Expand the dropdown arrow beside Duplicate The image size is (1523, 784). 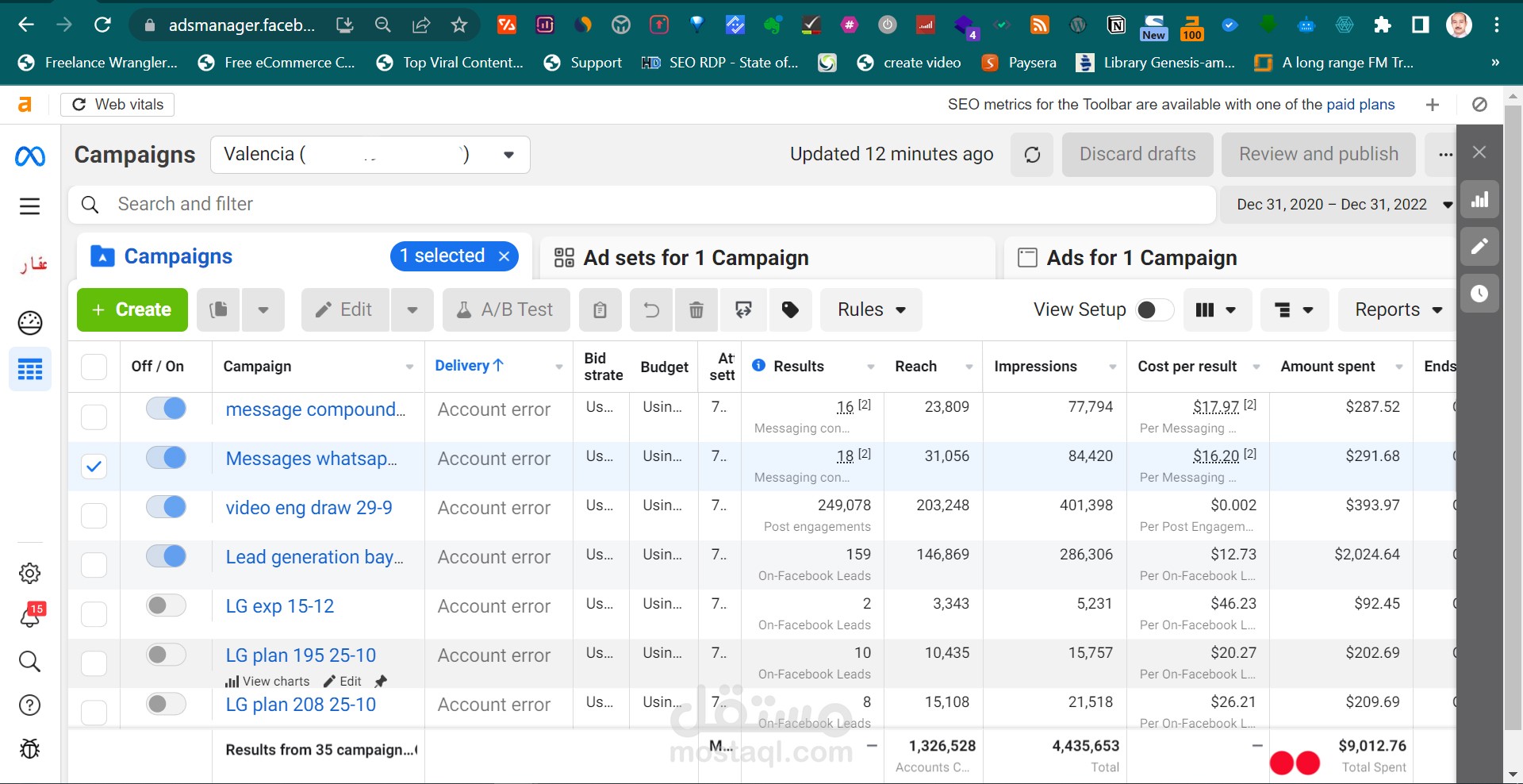tap(263, 309)
